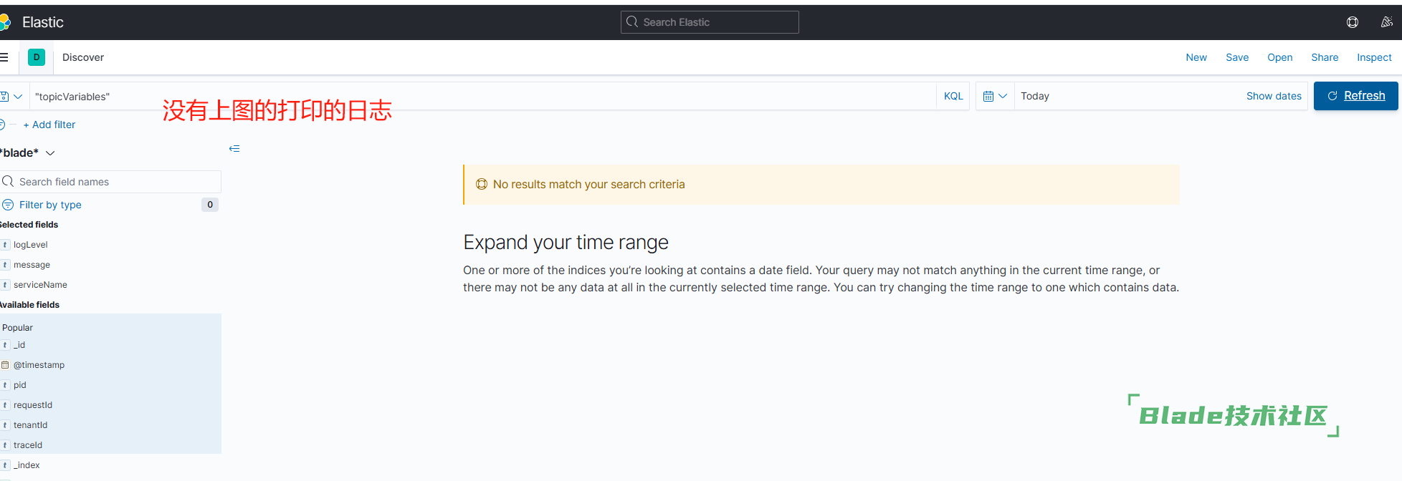
Task: Click the Discover breadcrumb
Action: pyautogui.click(x=83, y=57)
